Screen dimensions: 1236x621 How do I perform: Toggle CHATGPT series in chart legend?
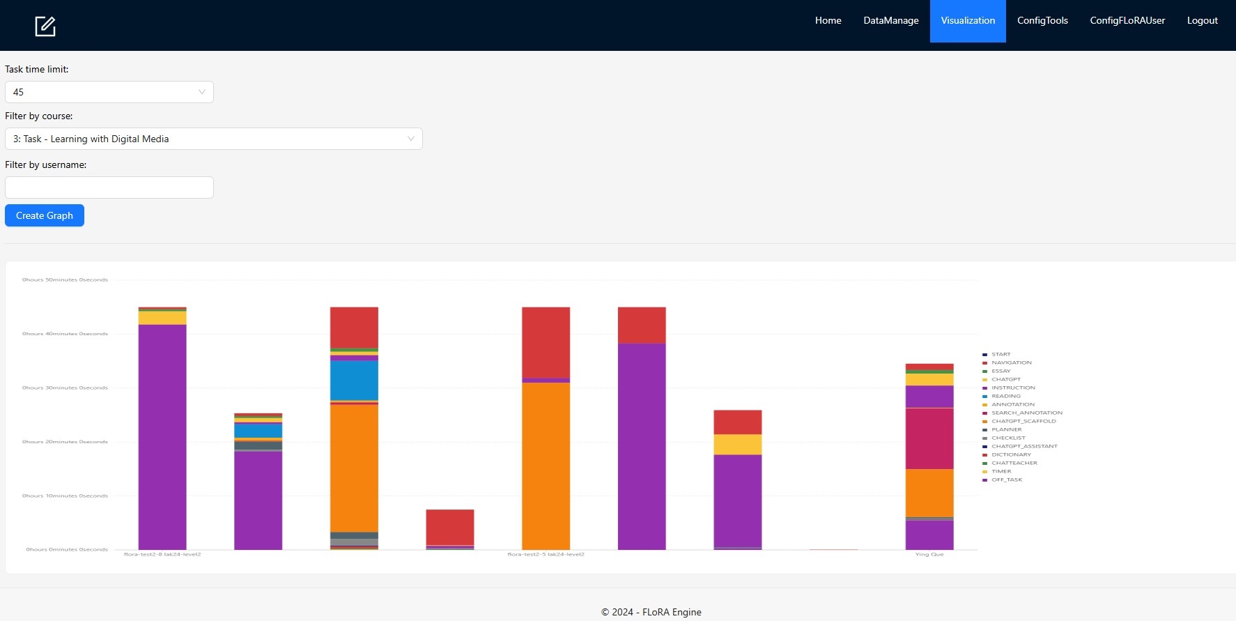click(1005, 380)
